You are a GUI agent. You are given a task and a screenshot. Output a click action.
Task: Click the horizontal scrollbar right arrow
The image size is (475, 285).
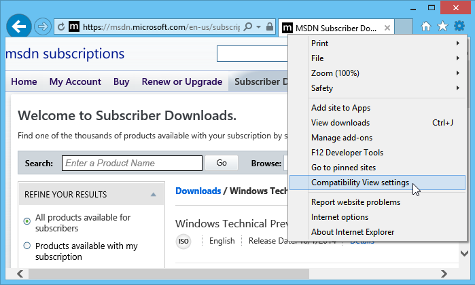(444, 274)
